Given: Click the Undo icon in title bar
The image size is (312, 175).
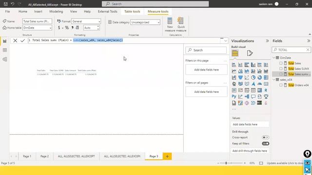Looking at the screenshot, I should click(x=13, y=4).
